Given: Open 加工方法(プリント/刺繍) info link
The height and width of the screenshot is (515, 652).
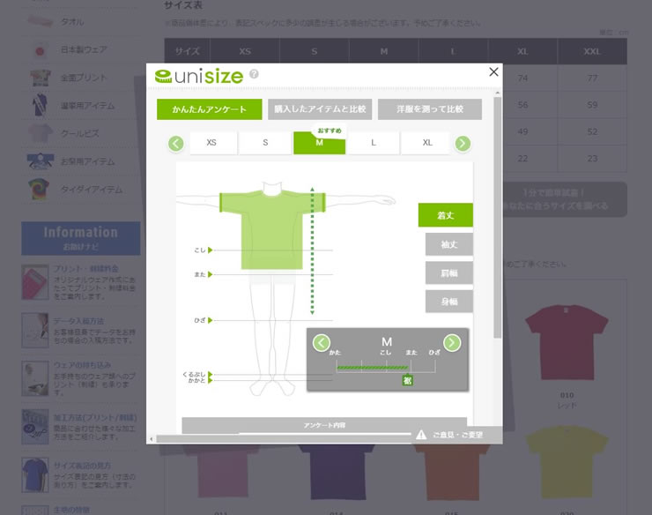Looking at the screenshot, I should 95,418.
